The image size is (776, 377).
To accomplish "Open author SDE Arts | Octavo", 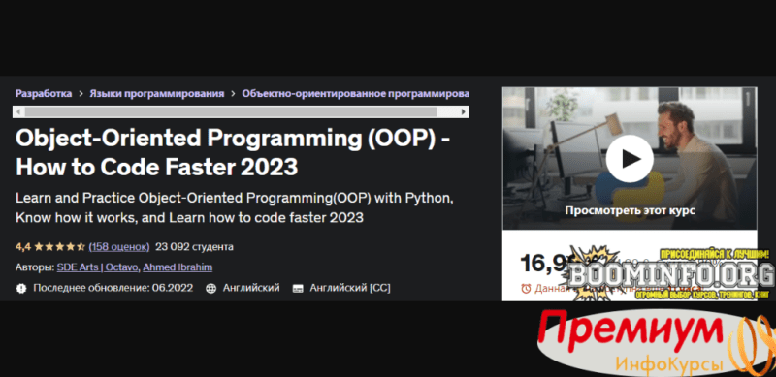I will 99,267.
